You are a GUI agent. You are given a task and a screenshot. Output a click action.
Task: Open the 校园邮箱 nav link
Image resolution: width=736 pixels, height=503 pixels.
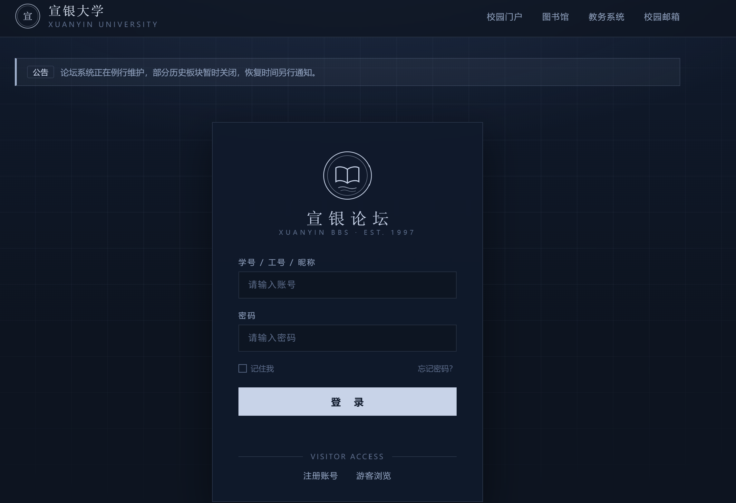tap(662, 17)
